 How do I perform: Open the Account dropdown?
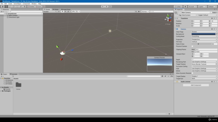pyautogui.click(x=192, y=6)
